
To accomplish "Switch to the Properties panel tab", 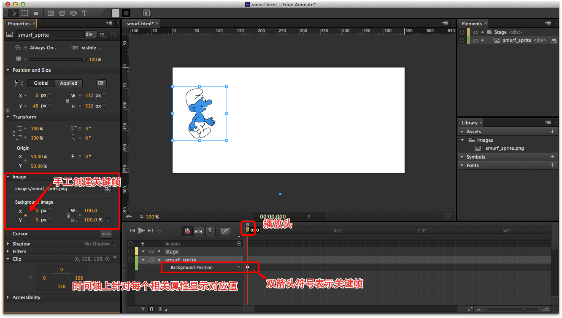I will (x=19, y=24).
